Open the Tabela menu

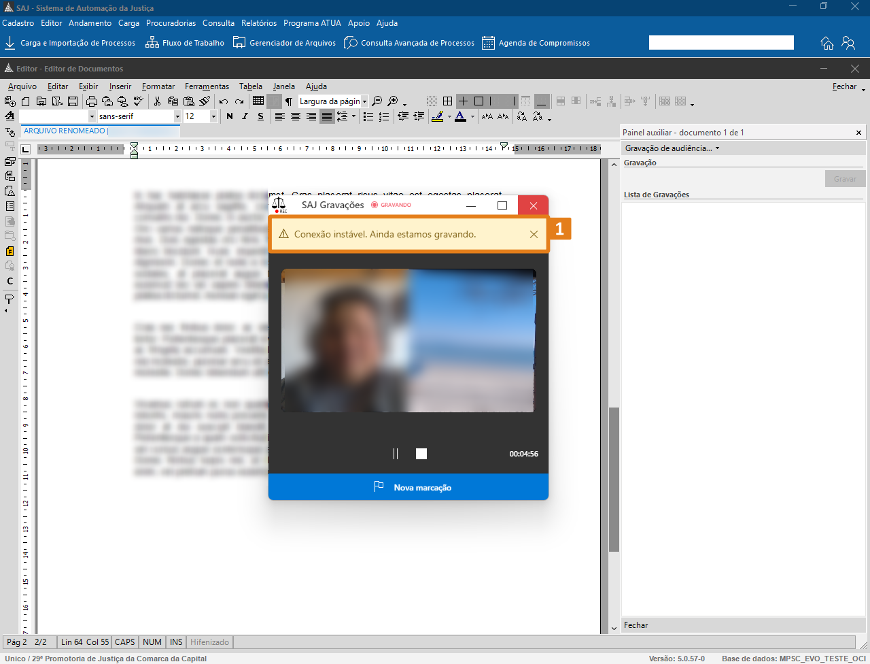251,86
